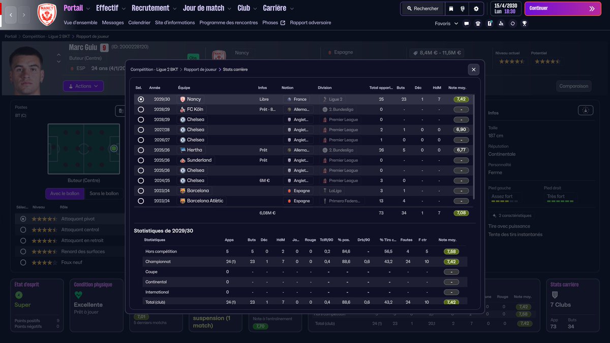Click the Barcelona Atlètic club badge
The width and height of the screenshot is (610, 343).
point(182,201)
